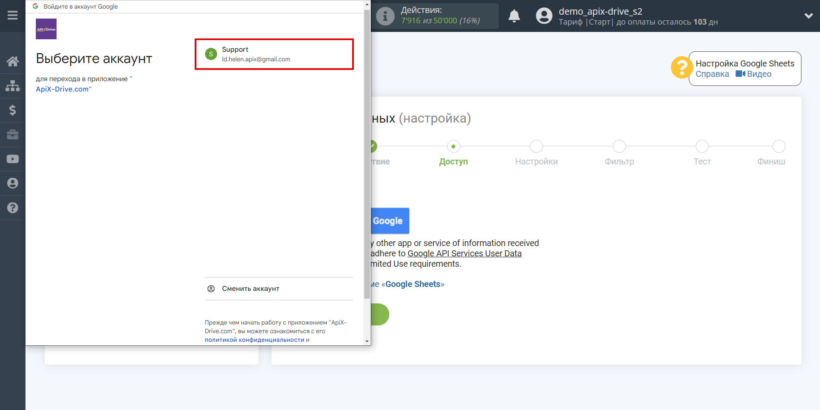Open политикой конфиденциальности link

[254, 340]
